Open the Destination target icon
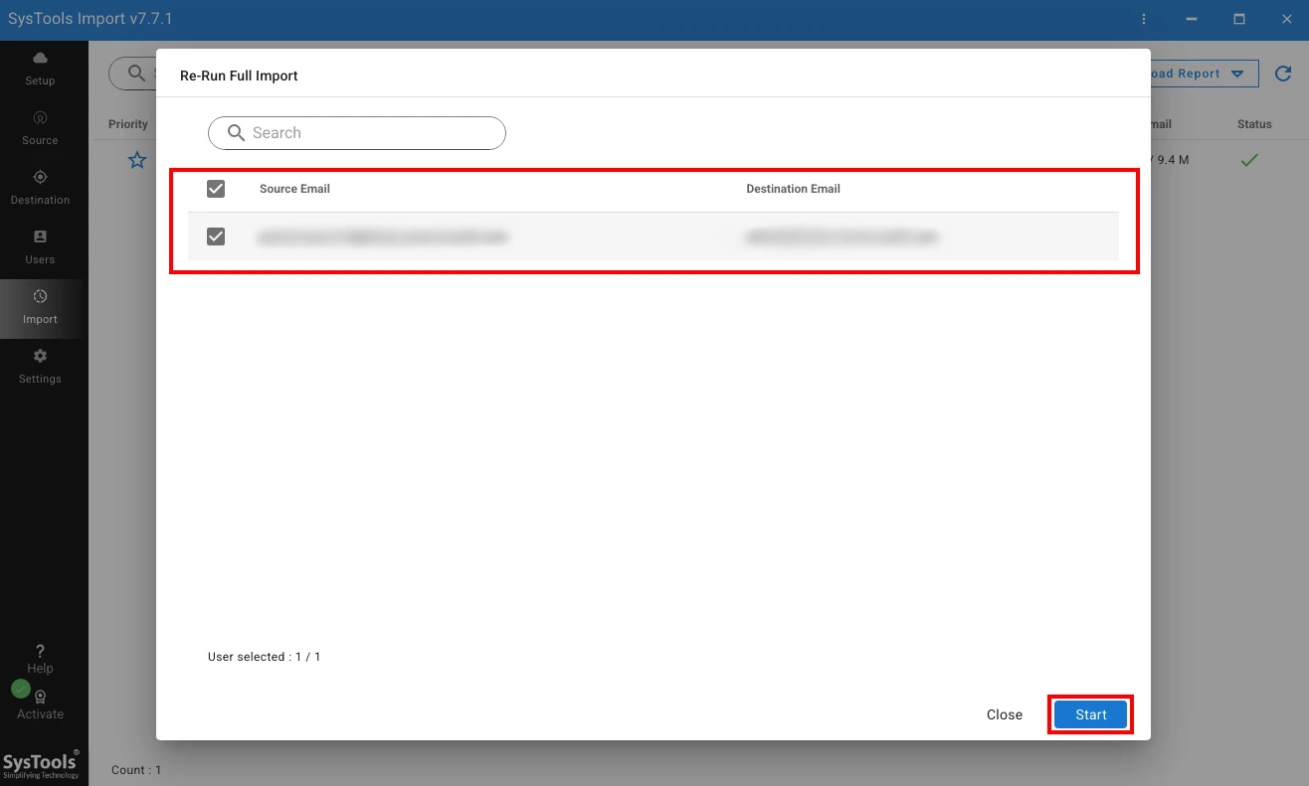Screen dimensions: 1309x786 pyautogui.click(x=40, y=177)
